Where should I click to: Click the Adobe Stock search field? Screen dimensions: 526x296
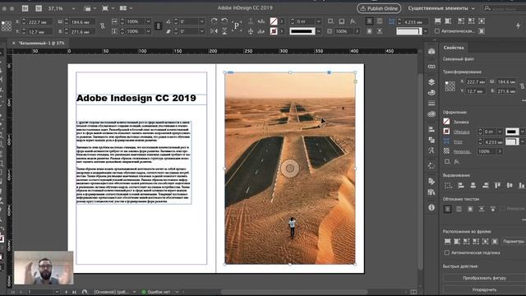504,8
